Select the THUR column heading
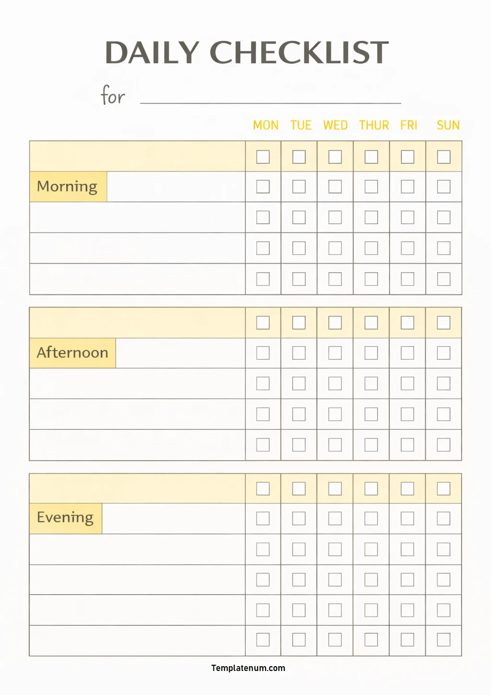 click(x=374, y=125)
